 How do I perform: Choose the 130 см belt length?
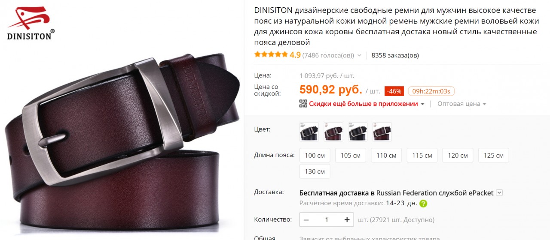click(x=315, y=171)
